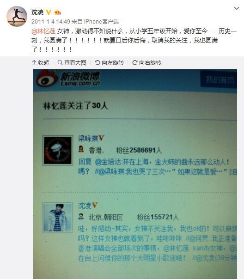Viewport: 244px width, 279px height.
Task: Open the @林忆莲 mention link
Action: pyautogui.click(x=43, y=31)
